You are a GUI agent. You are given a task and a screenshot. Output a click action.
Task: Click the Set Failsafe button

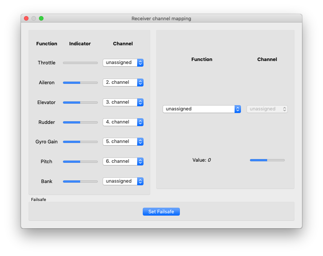pos(161,212)
